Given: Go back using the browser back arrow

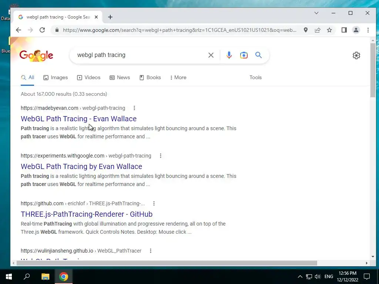Looking at the screenshot, I should [19, 30].
